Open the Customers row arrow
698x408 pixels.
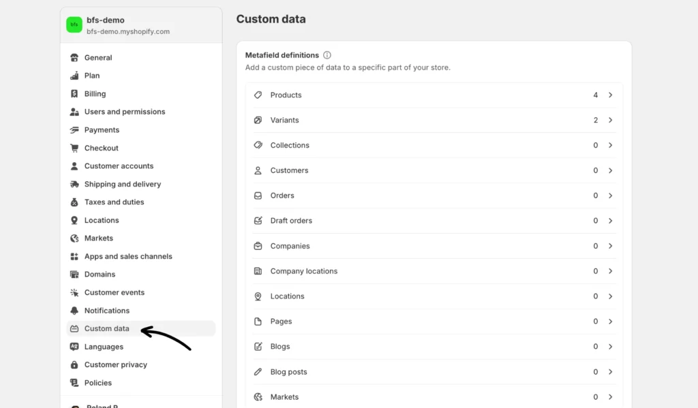pyautogui.click(x=610, y=170)
